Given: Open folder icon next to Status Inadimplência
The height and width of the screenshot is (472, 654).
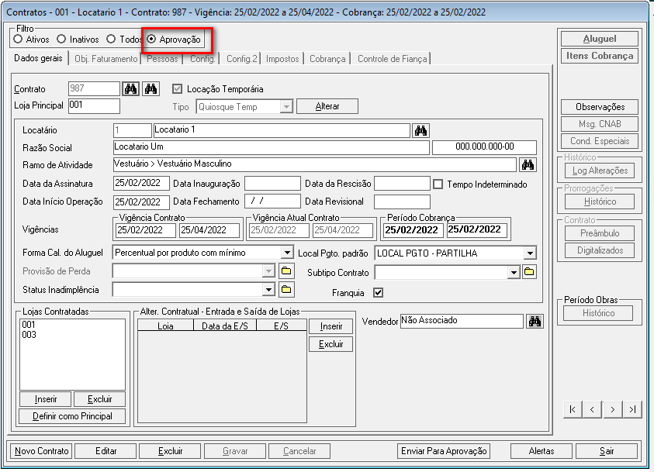Looking at the screenshot, I should [x=286, y=289].
